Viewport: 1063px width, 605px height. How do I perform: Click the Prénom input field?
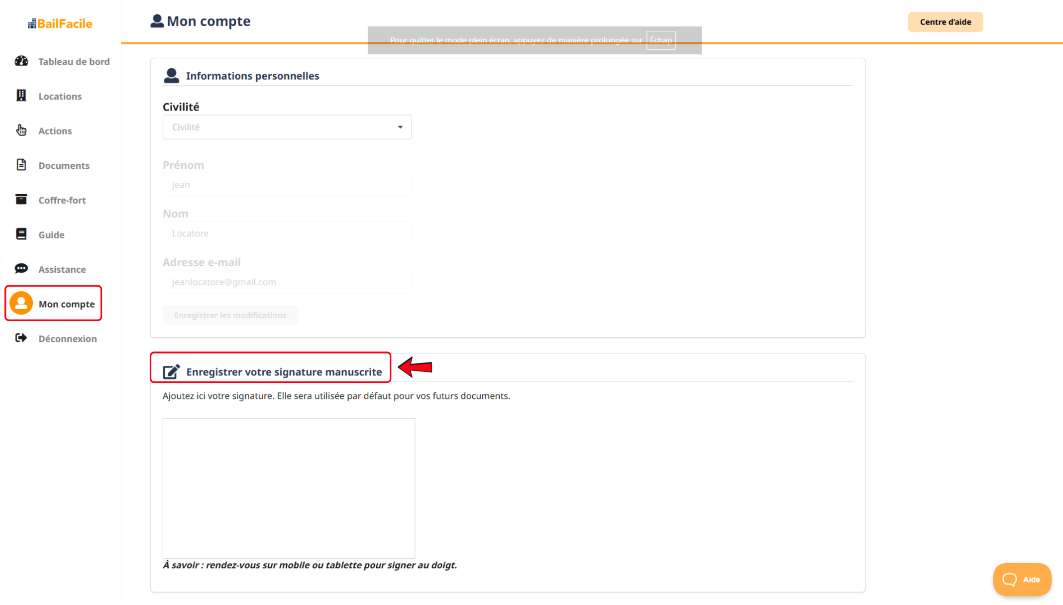tap(287, 185)
